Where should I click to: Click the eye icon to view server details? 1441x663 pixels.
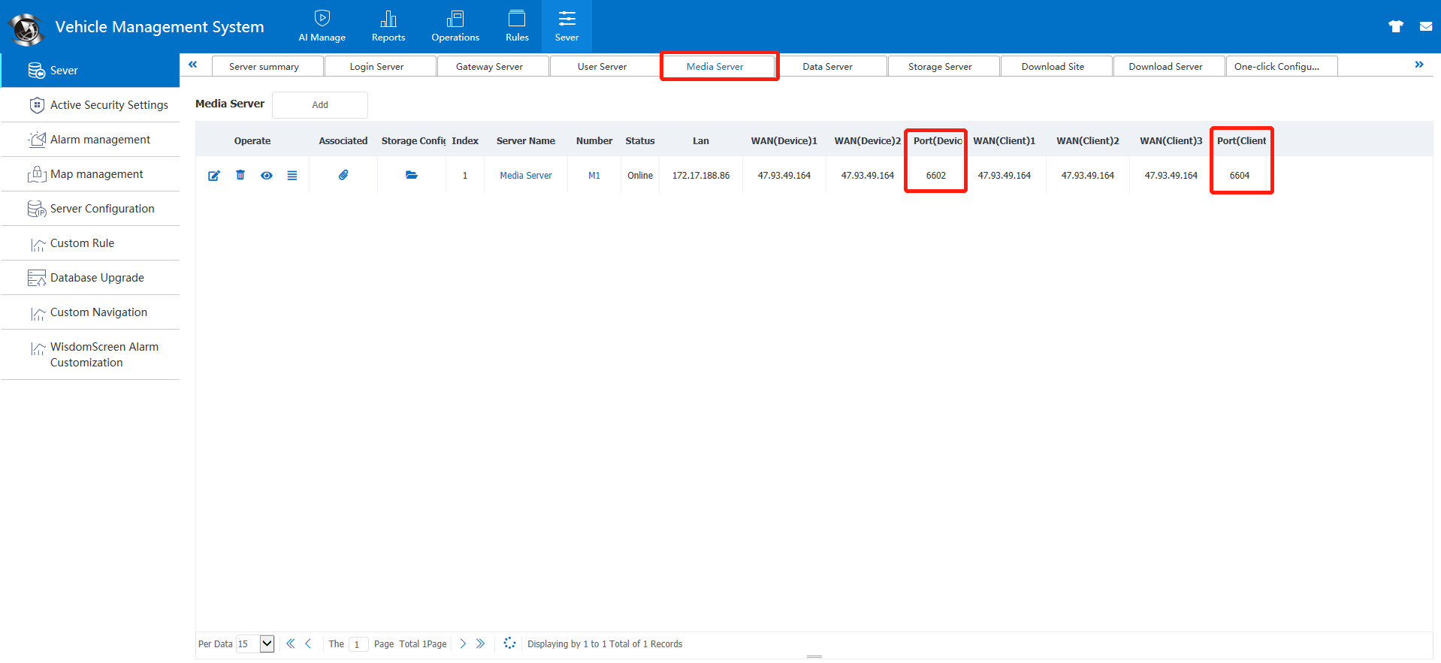point(267,176)
